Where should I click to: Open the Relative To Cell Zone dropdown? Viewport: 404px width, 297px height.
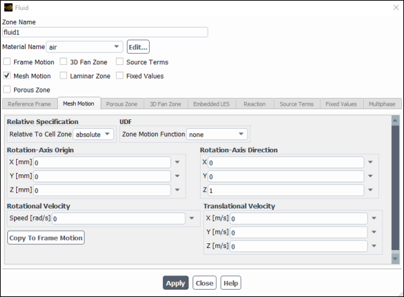pyautogui.click(x=93, y=134)
